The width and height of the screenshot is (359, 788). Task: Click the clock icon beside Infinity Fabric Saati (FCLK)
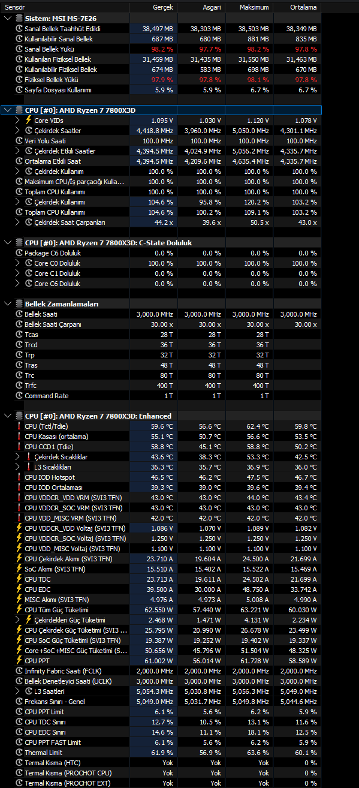(x=19, y=671)
